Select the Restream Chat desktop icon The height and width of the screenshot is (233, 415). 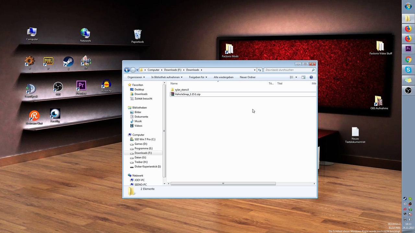tap(34, 117)
